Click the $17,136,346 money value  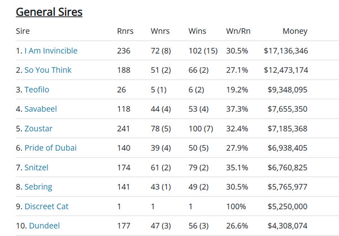click(x=285, y=51)
